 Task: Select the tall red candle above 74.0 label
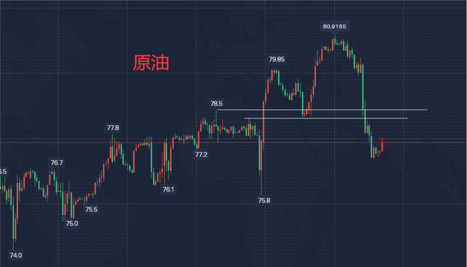click(17, 199)
